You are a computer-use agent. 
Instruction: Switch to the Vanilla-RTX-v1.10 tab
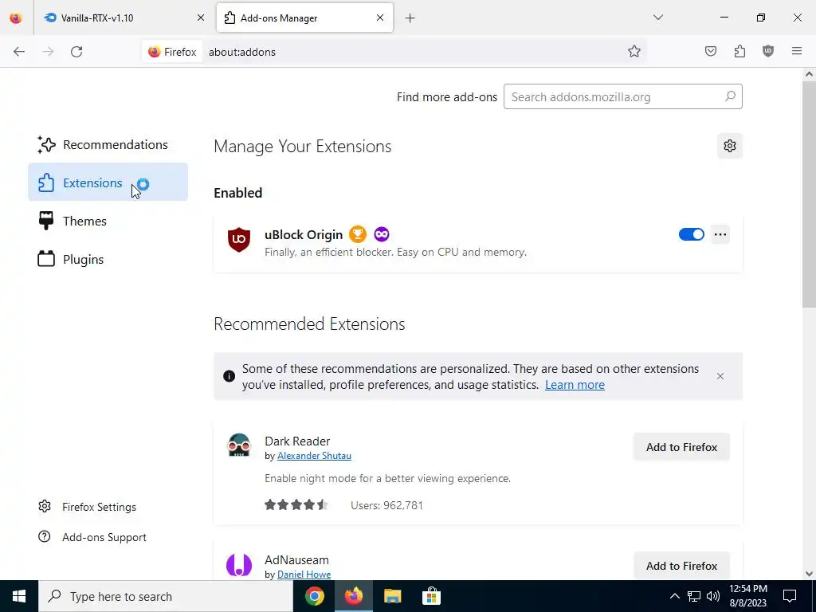point(125,18)
